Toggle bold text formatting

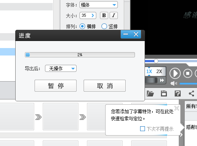click(x=104, y=16)
